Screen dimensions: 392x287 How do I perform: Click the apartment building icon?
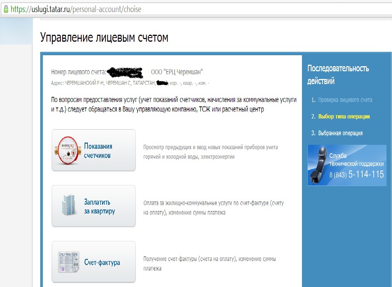tap(68, 205)
